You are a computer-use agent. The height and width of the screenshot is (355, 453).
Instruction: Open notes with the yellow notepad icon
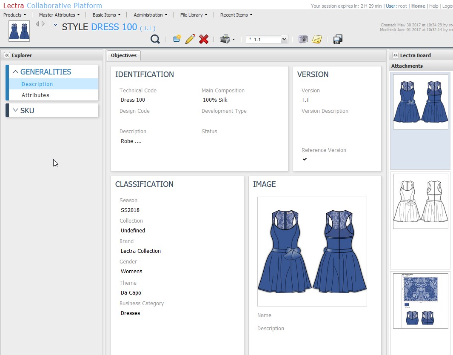pyautogui.click(x=316, y=39)
